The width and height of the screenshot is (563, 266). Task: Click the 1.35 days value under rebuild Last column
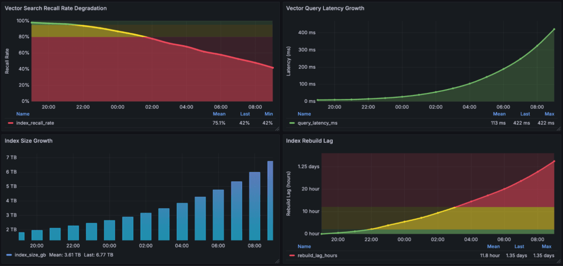pos(516,256)
